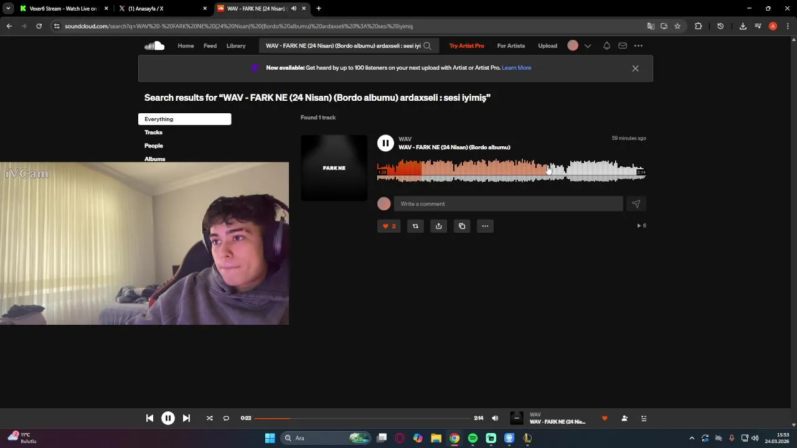Screen dimensions: 797x448
Task: Open the next-up queue list
Action: pyautogui.click(x=644, y=418)
